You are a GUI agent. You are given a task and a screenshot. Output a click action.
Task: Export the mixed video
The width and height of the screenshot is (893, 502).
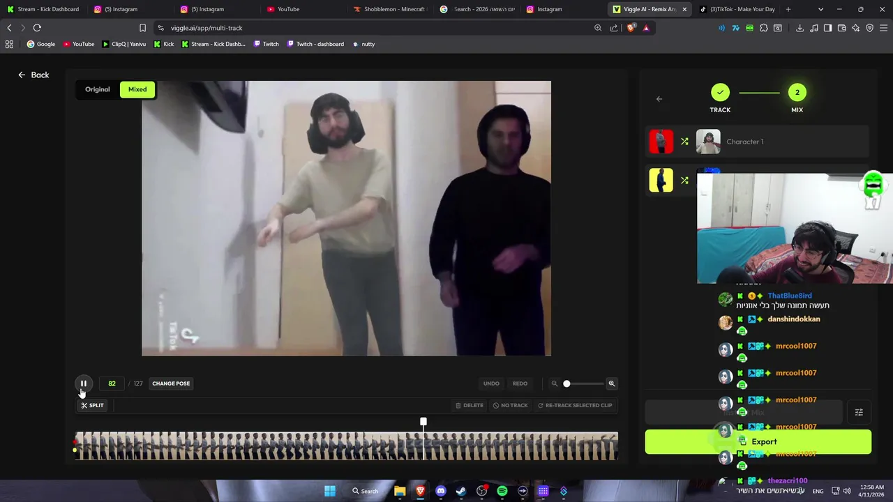pyautogui.click(x=758, y=442)
